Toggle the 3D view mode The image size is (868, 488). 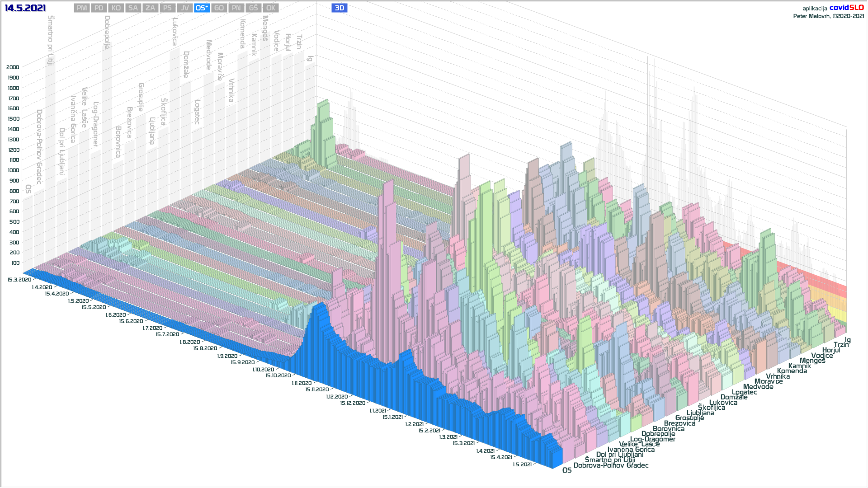point(339,8)
